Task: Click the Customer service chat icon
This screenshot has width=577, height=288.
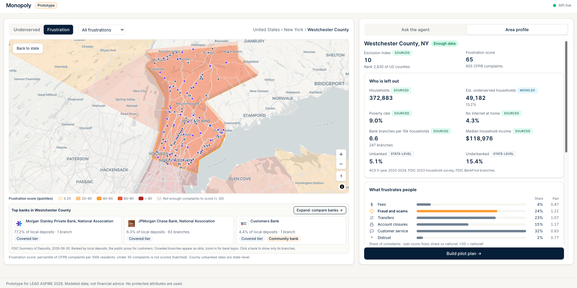Action: point(372,231)
